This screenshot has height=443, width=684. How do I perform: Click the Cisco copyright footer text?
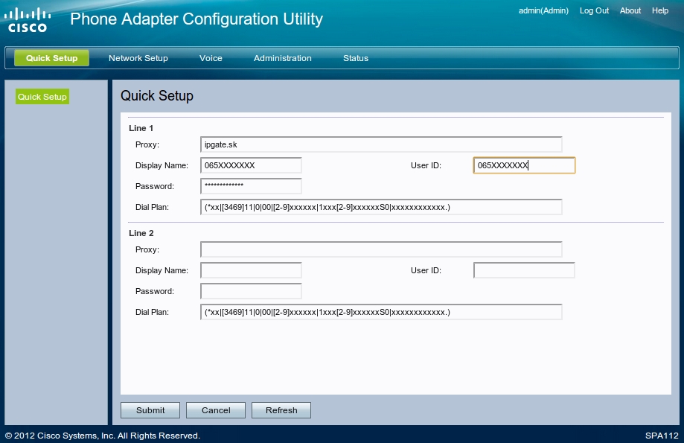click(103, 436)
